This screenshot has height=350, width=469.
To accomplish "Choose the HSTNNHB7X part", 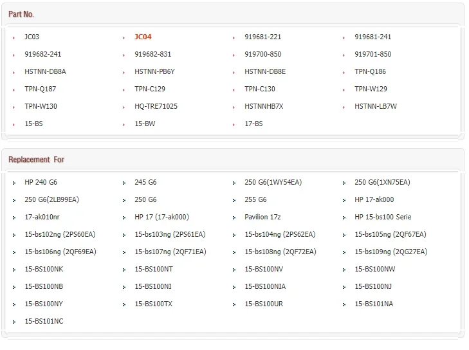I will click(x=264, y=106).
